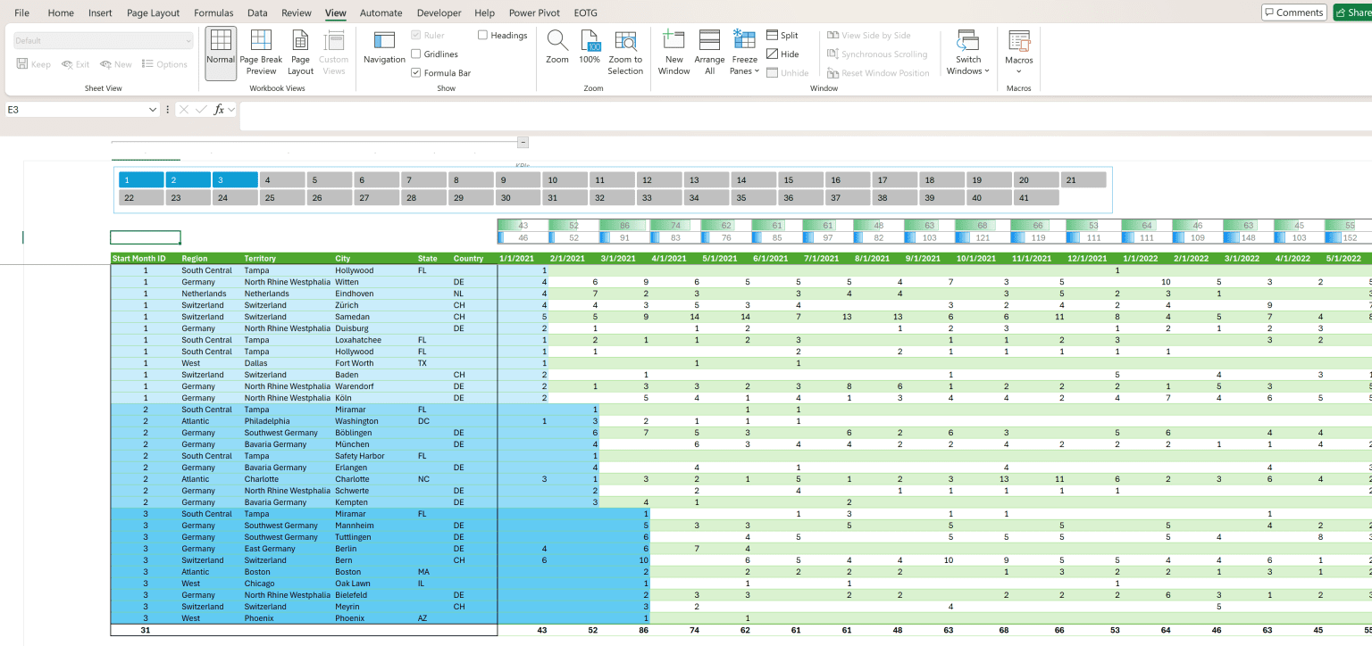
Task: Open the Zoom dialog
Action: (x=556, y=51)
